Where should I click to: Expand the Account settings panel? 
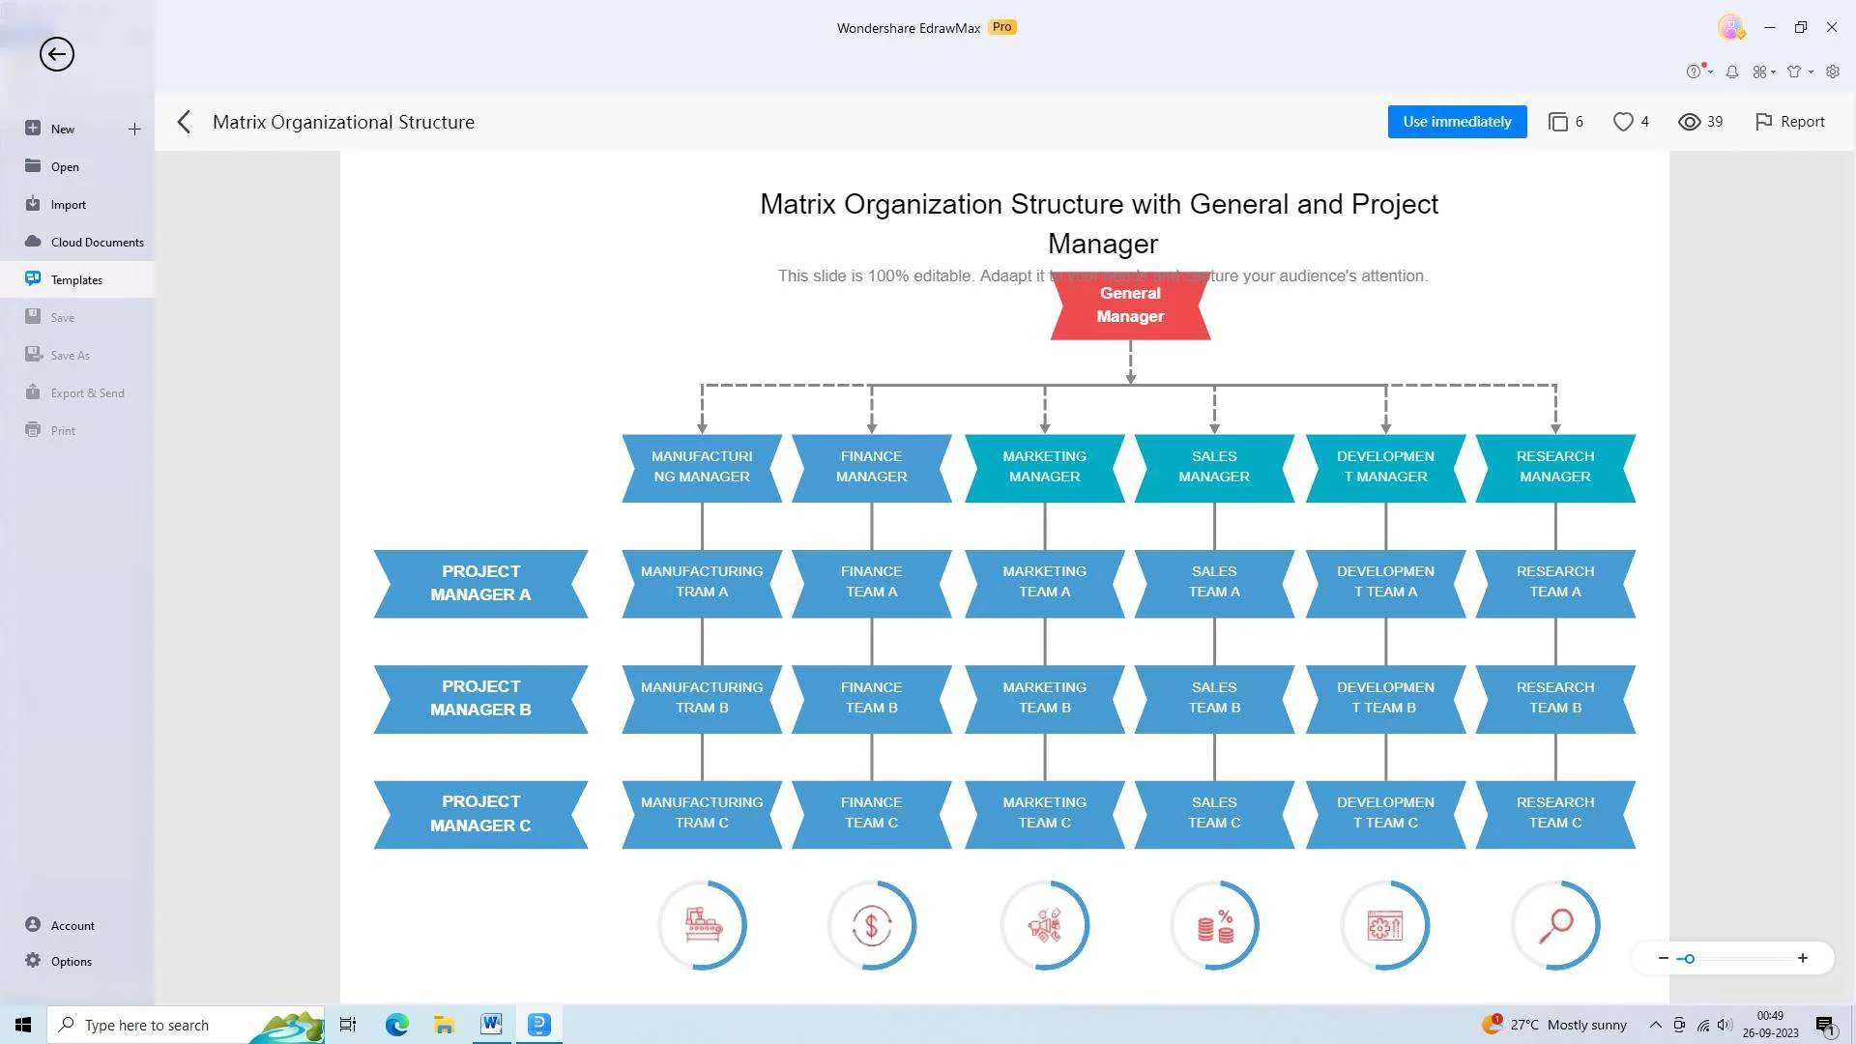tap(72, 924)
